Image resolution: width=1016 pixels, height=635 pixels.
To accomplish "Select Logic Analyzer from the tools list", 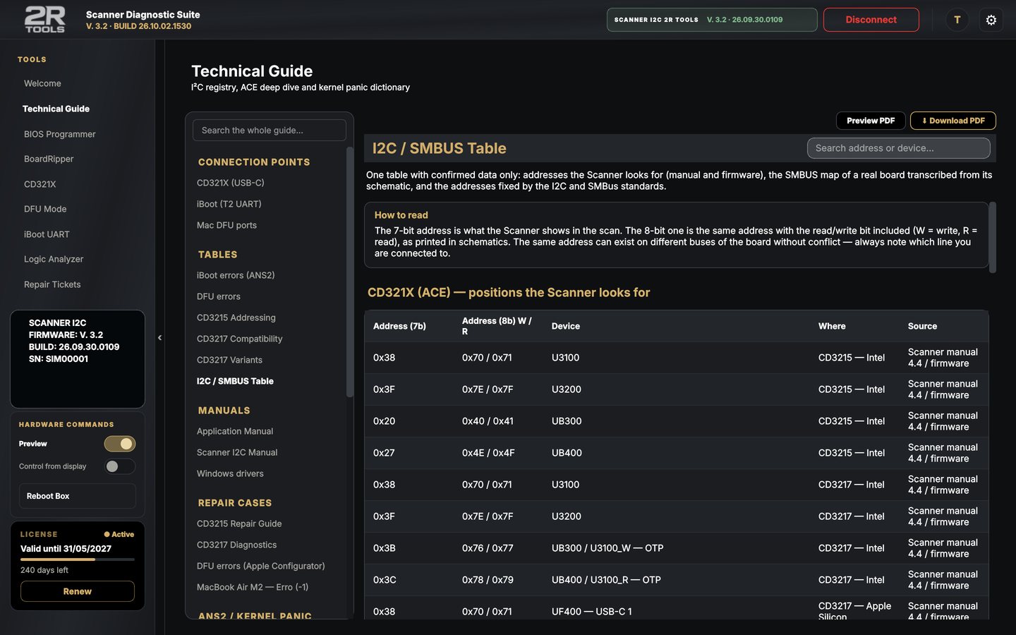I will point(54,259).
